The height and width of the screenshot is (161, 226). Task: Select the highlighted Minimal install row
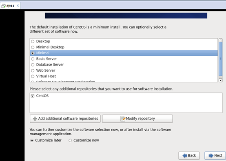124,53
